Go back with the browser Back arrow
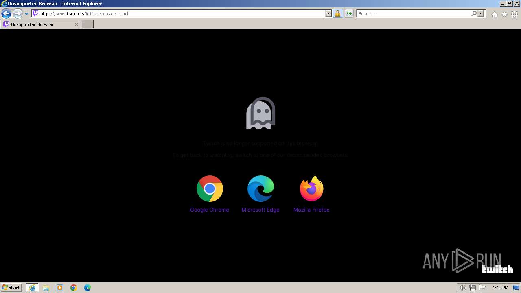Viewport: 521px width, 293px height. point(6,13)
